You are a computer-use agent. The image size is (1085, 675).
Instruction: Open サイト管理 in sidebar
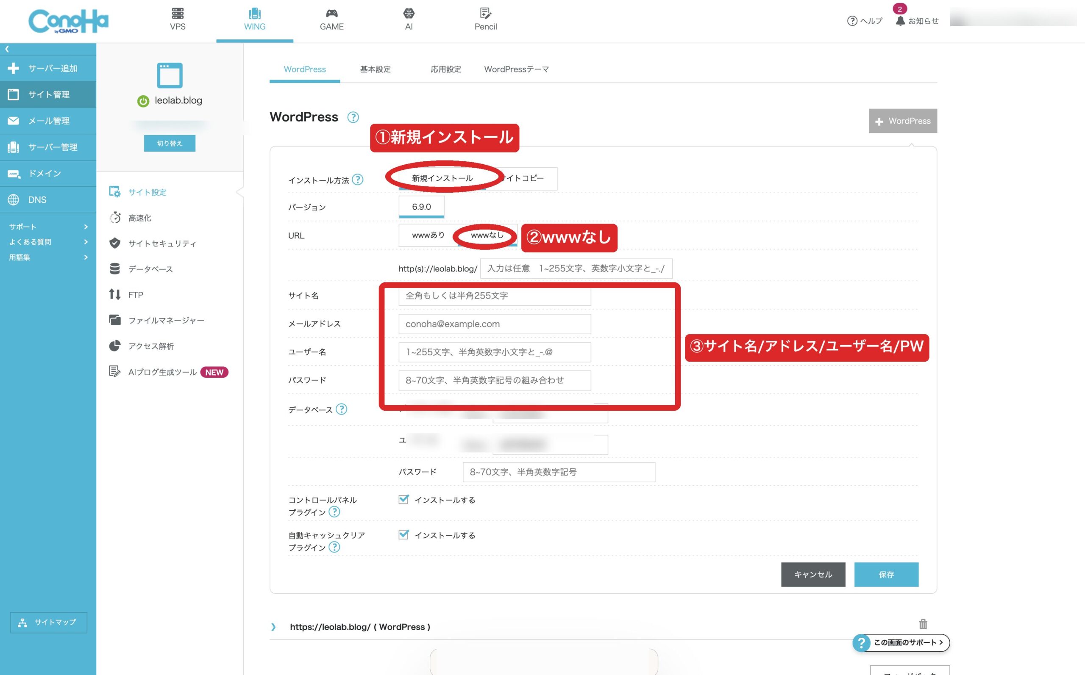pos(48,94)
